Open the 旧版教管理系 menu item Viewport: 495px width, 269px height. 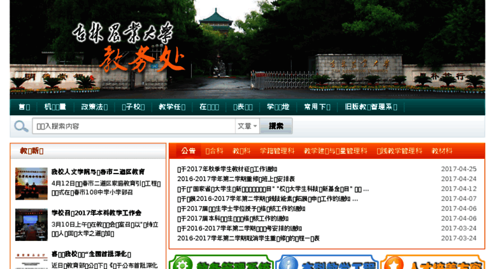371,107
